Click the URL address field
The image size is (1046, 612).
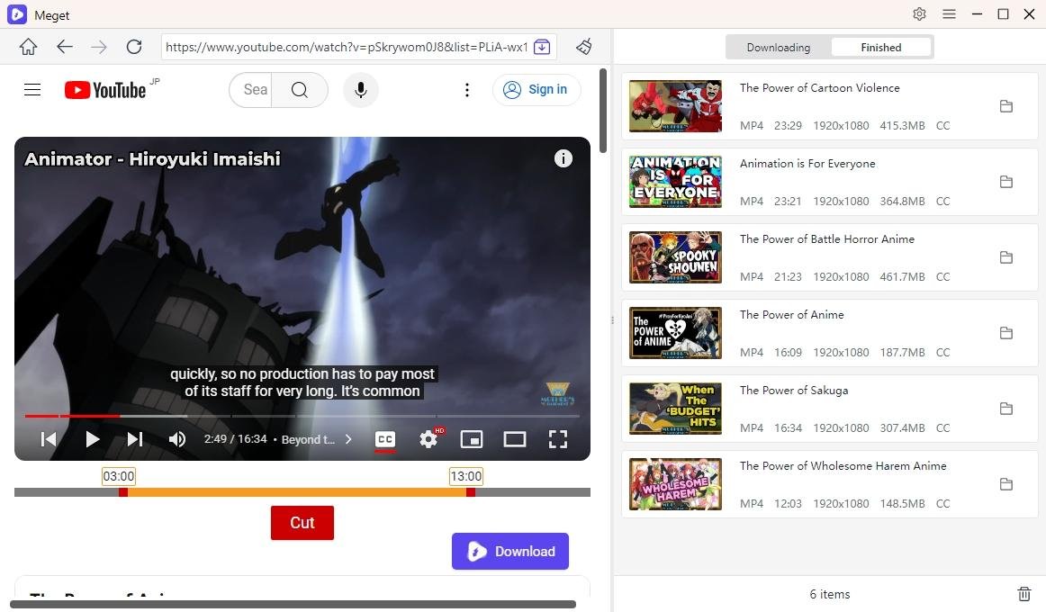point(347,47)
